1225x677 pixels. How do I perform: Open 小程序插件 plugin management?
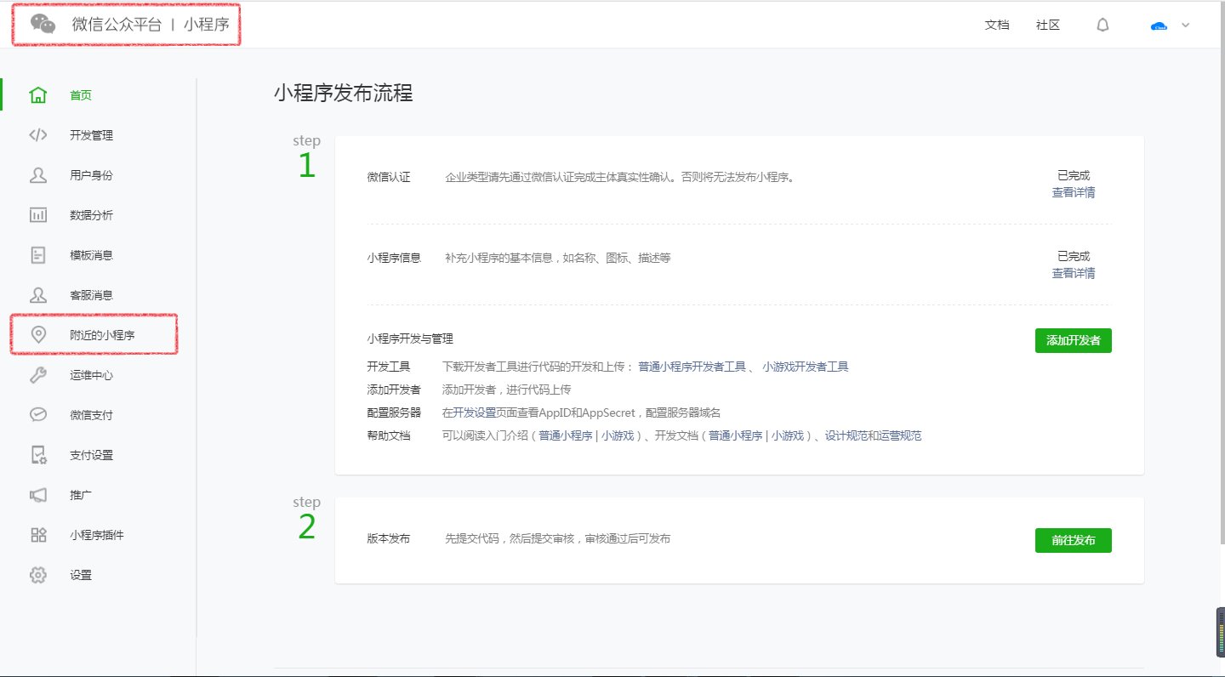pyautogui.click(x=89, y=534)
